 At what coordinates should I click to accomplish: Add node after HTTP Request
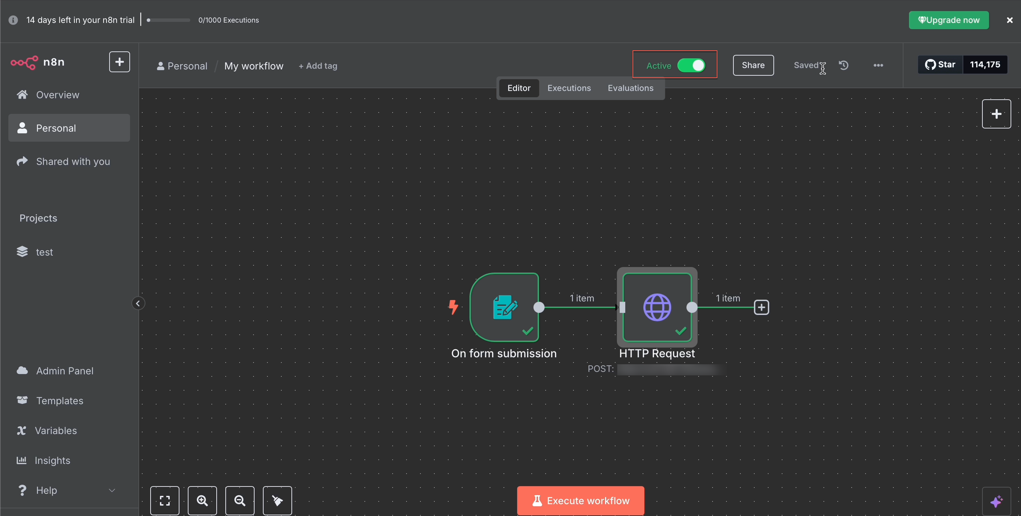pos(761,307)
